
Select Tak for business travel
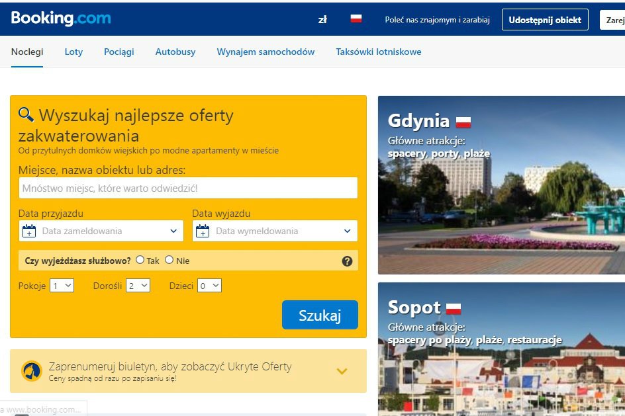139,260
